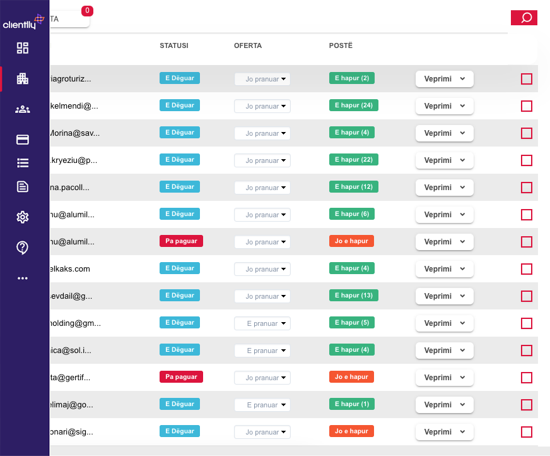550x456 pixels.
Task: Open the settings gear icon in sidebar
Action: [23, 217]
